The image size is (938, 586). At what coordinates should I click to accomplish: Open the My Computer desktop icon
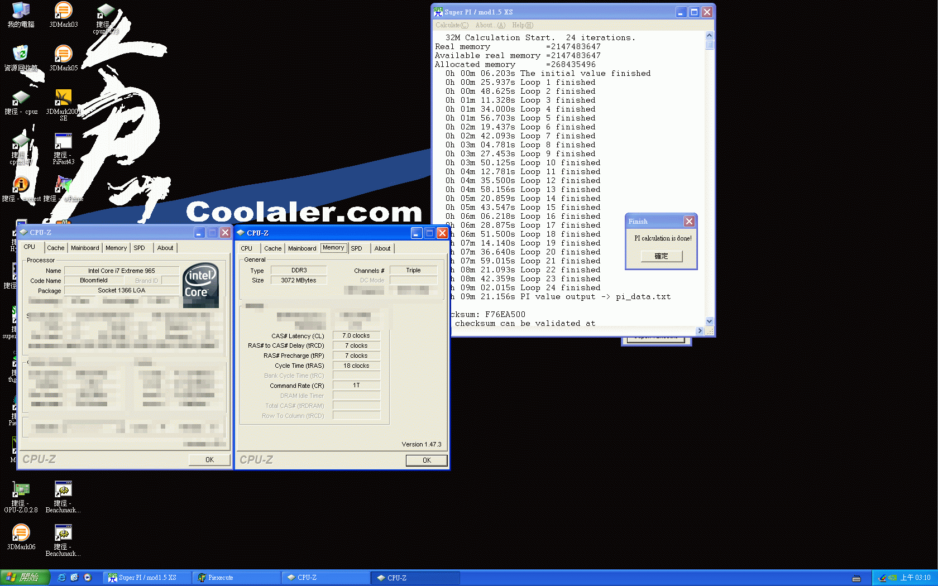[x=21, y=15]
